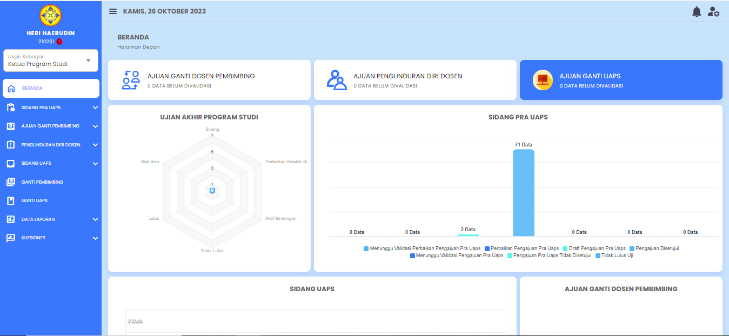Click the Sidang UAPS monitor icon

tap(11, 163)
